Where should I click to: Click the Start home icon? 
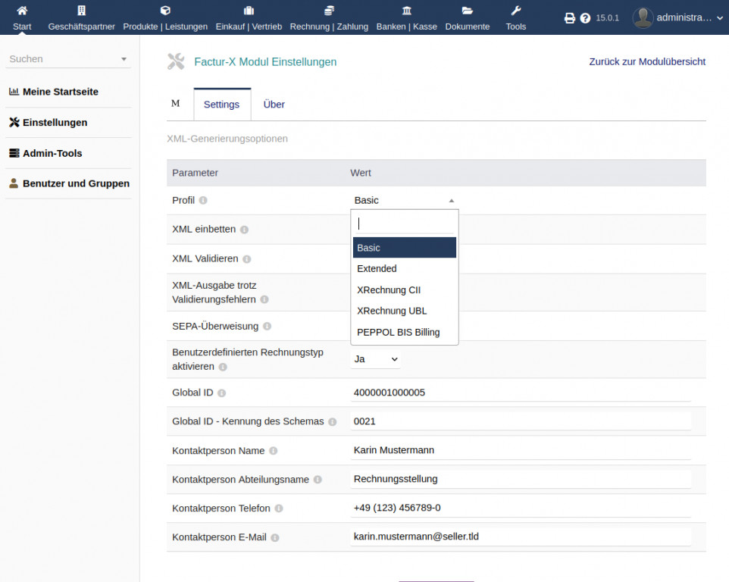(22, 11)
